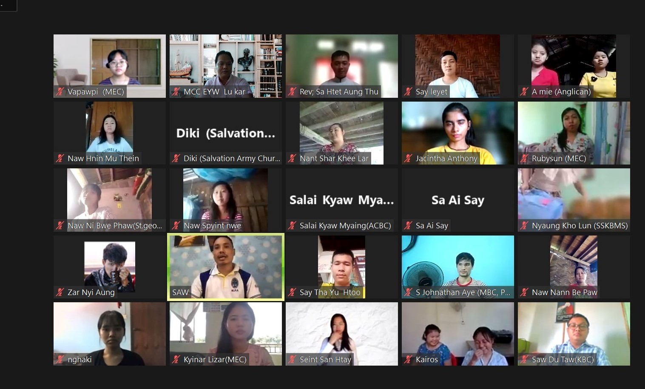645x389 pixels.
Task: Click Kyinar Lizar(MEC) name label
Action: (215, 359)
